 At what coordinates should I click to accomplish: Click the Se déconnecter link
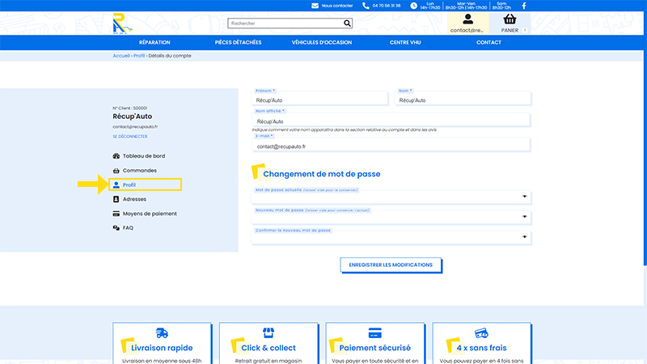pos(130,137)
